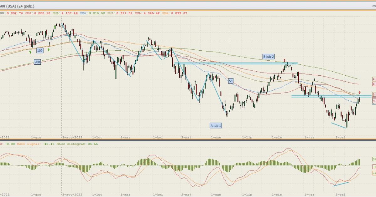Click the blue divergence trendline under October low
This screenshot has height=197, width=376.
coord(339,125)
